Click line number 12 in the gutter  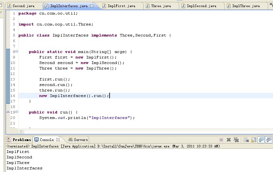pyautogui.click(x=13, y=74)
